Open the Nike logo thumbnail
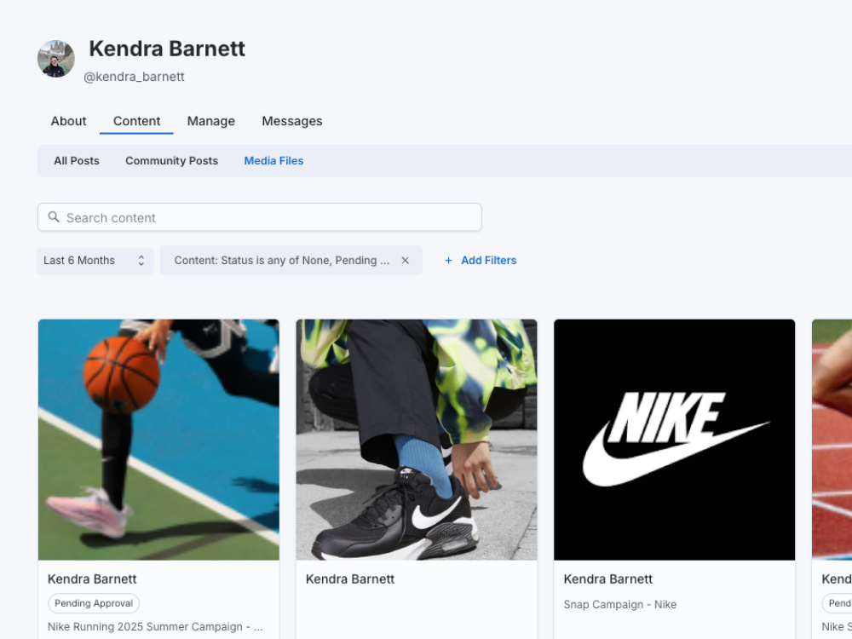 pos(674,440)
